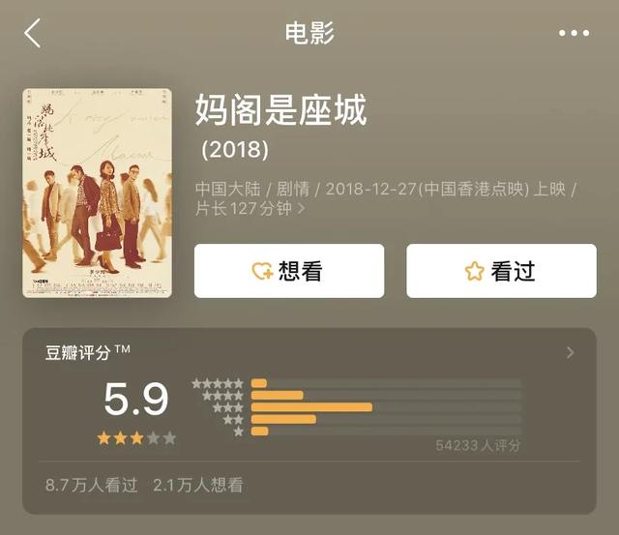Select the three-star rating bar

click(386, 407)
